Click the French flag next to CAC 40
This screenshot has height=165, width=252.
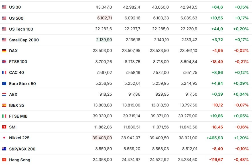point(4,73)
